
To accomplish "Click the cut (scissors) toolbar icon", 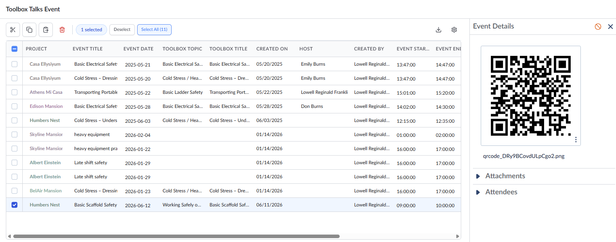I will tap(13, 30).
